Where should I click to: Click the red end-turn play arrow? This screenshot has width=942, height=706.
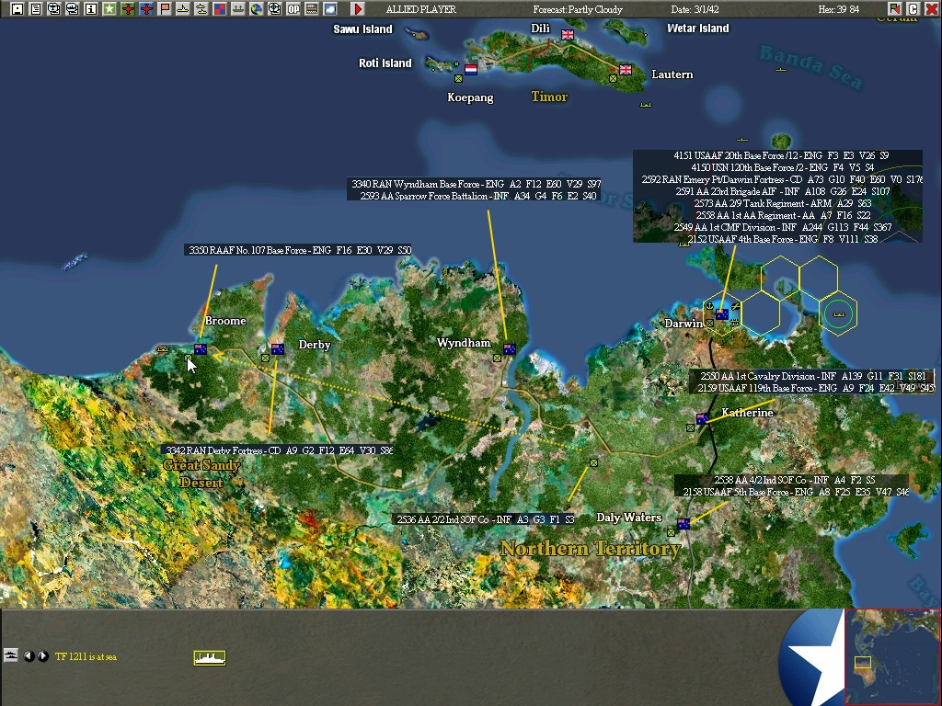pyautogui.click(x=358, y=9)
